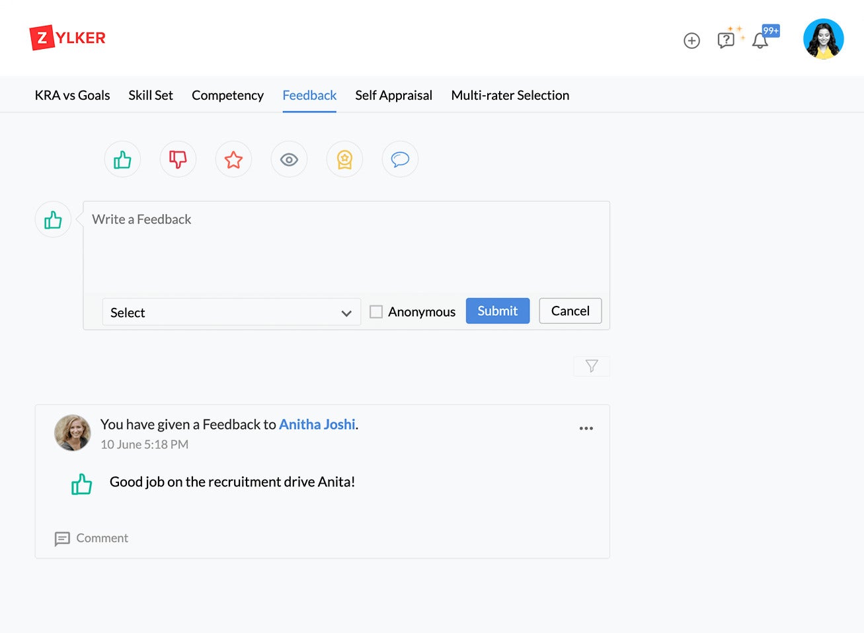Submit the feedback
This screenshot has height=633, width=864.
497,311
